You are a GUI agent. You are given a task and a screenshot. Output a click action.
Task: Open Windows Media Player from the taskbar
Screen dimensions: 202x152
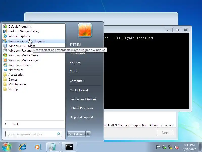38,147
